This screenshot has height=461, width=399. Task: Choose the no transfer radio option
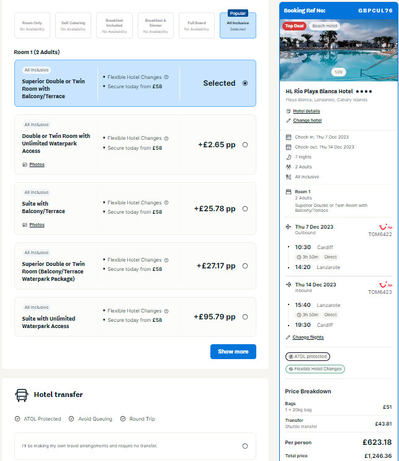[245, 446]
